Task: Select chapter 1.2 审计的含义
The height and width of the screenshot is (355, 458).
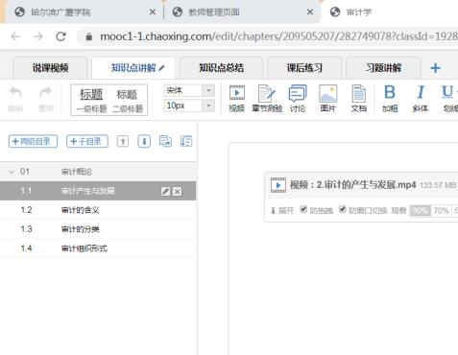Action: (98, 210)
